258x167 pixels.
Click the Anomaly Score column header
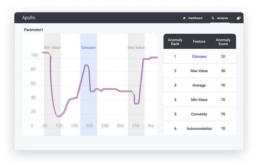(x=223, y=42)
